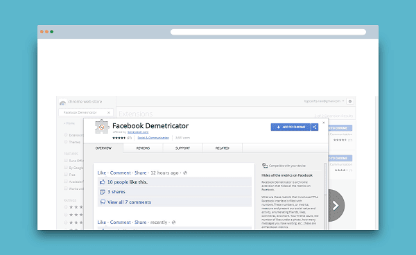Viewport: 416px width, 255px height.
Task: Click the globe privacy icon after 'recently'
Action: point(174,222)
